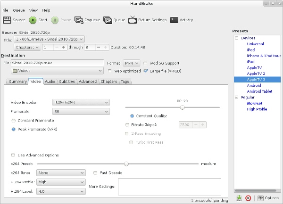Click the green save preset icon
The image size is (283, 204).
click(x=240, y=198)
